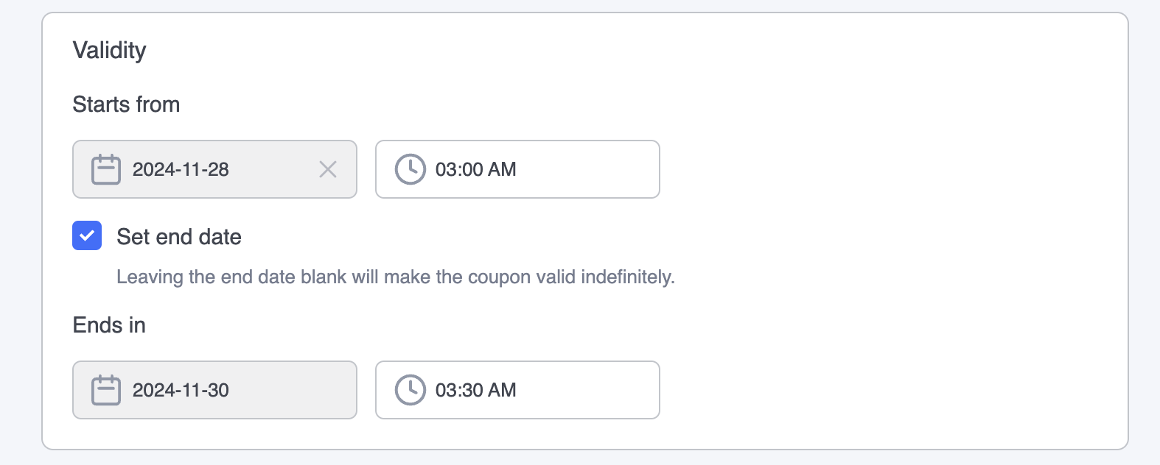Click the 03:30 AM time text
This screenshot has height=465, width=1160.
pyautogui.click(x=476, y=390)
